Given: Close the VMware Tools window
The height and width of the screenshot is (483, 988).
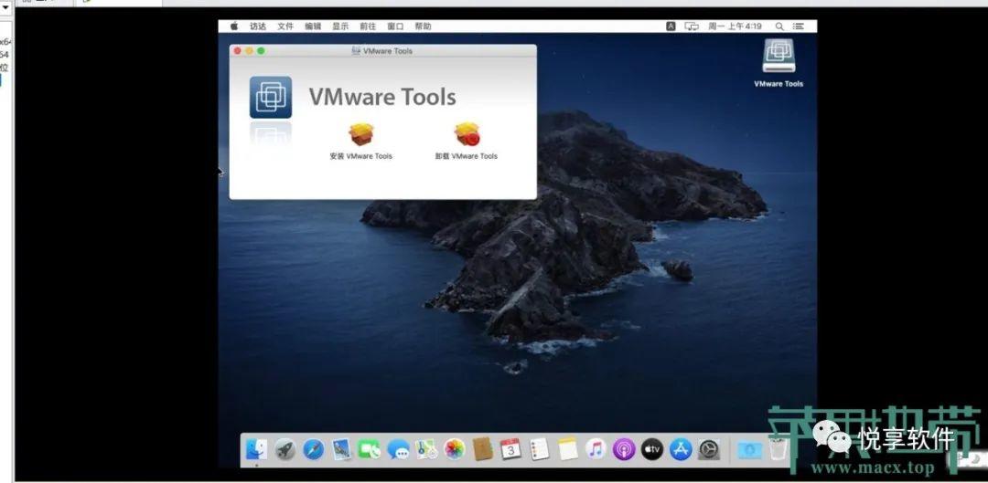Looking at the screenshot, I should (238, 51).
